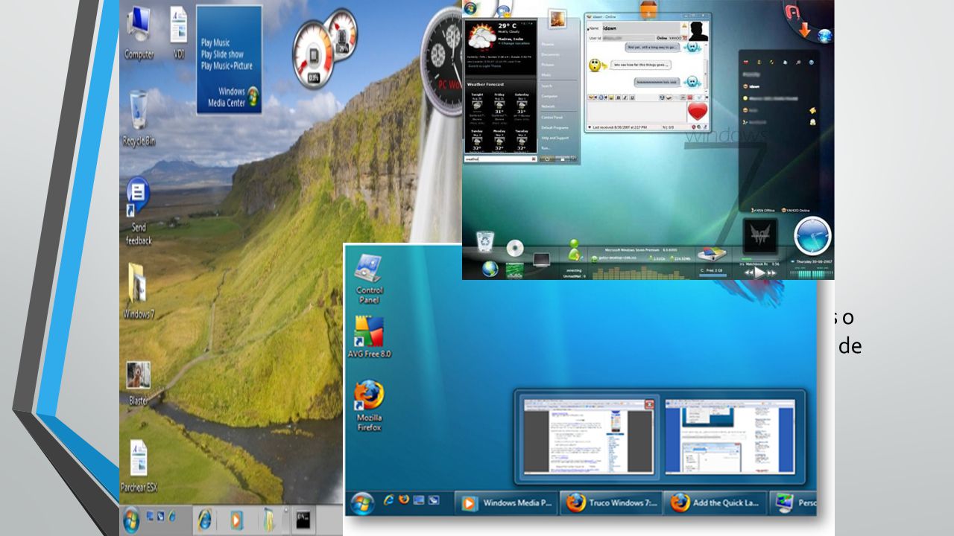This screenshot has height=536, width=954.
Task: Click the play button in the dock music player
Action: (759, 272)
